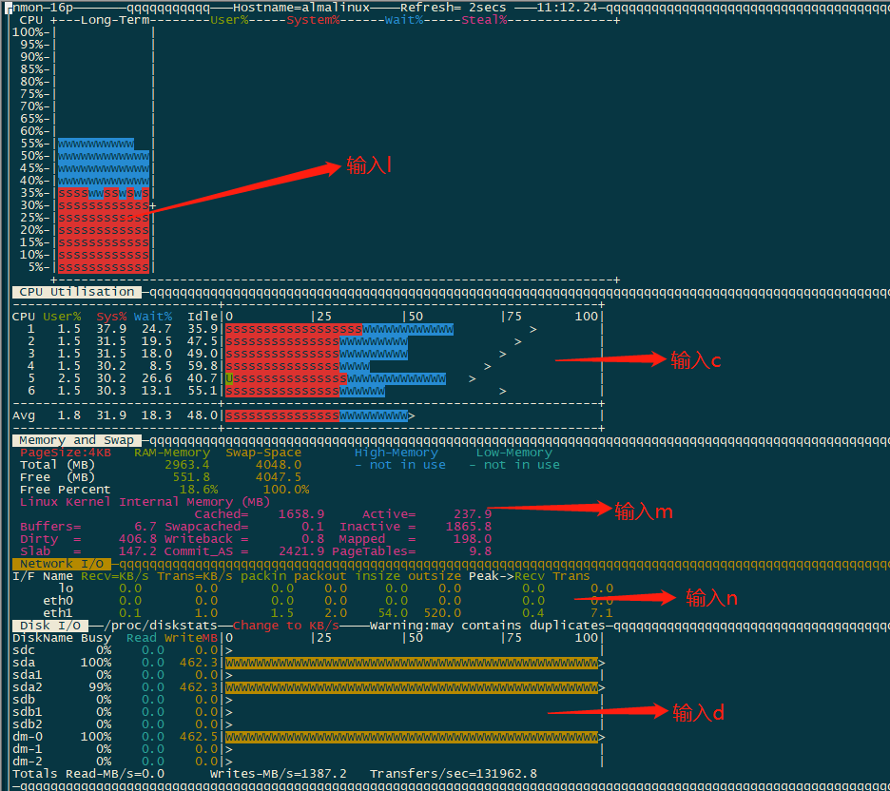This screenshot has height=791, width=890.
Task: Click the WriteMB column header in Disk I/O
Action: tap(191, 638)
